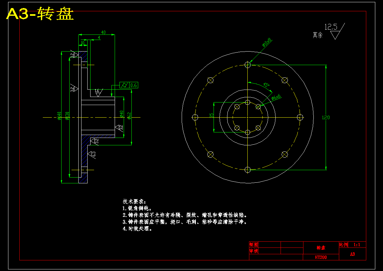Select technical note line 2 about 冷隔、裂纹
383x271 pixels.
tap(186, 215)
